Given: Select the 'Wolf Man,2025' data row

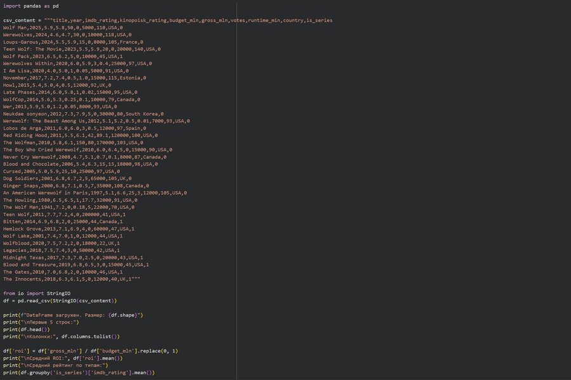Looking at the screenshot, I should pos(63,28).
